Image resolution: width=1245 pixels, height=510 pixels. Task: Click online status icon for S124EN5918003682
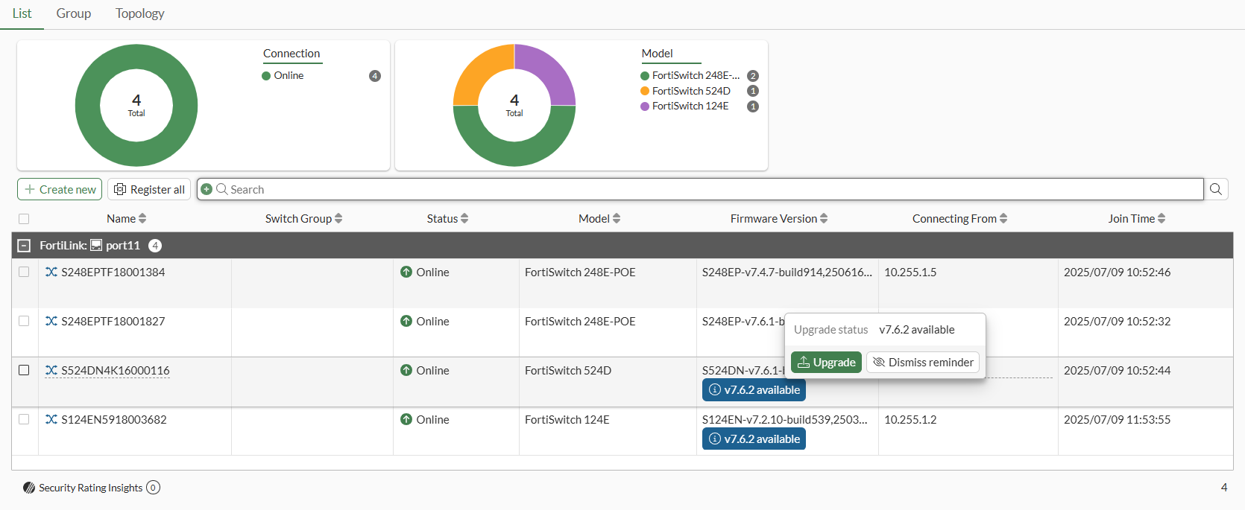(x=406, y=419)
